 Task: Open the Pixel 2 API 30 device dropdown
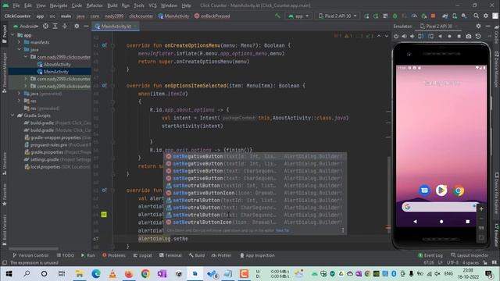(x=337, y=16)
